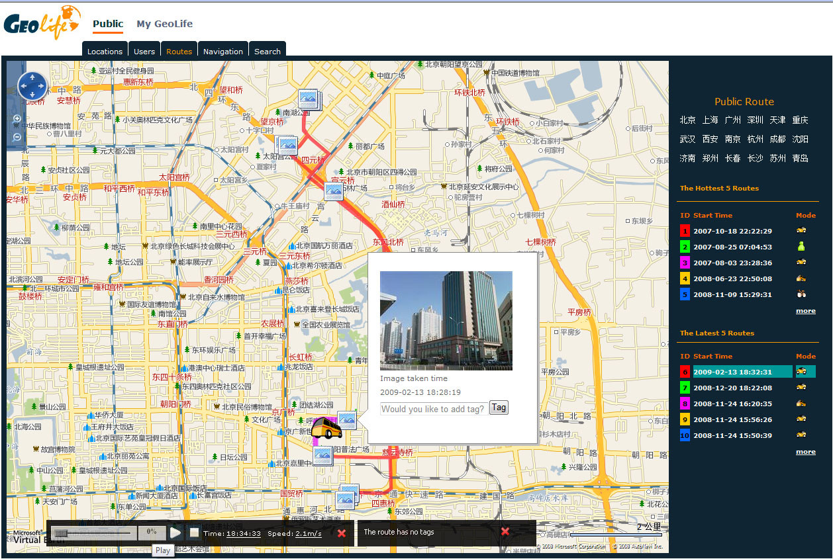Screen dimensions: 833x559
Task: Open photo marker near 南湖公园
Action: [309, 99]
